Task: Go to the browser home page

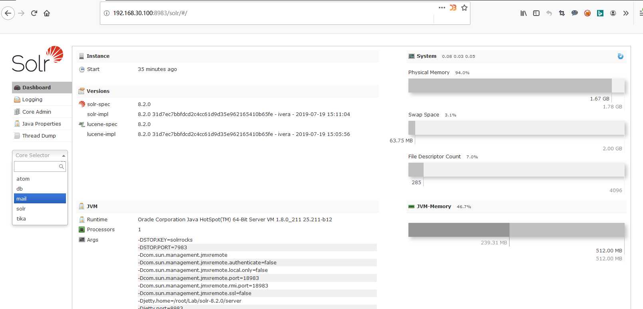Action: [47, 13]
